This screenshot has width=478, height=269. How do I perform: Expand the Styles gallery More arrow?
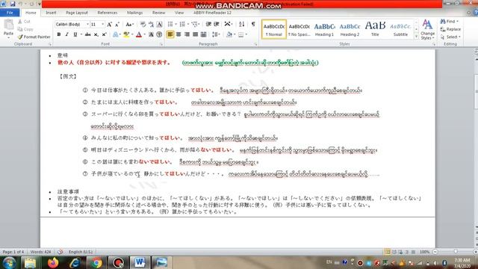(x=416, y=37)
